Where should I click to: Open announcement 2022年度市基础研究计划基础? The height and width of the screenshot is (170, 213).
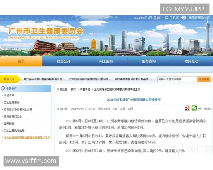tap(133, 79)
